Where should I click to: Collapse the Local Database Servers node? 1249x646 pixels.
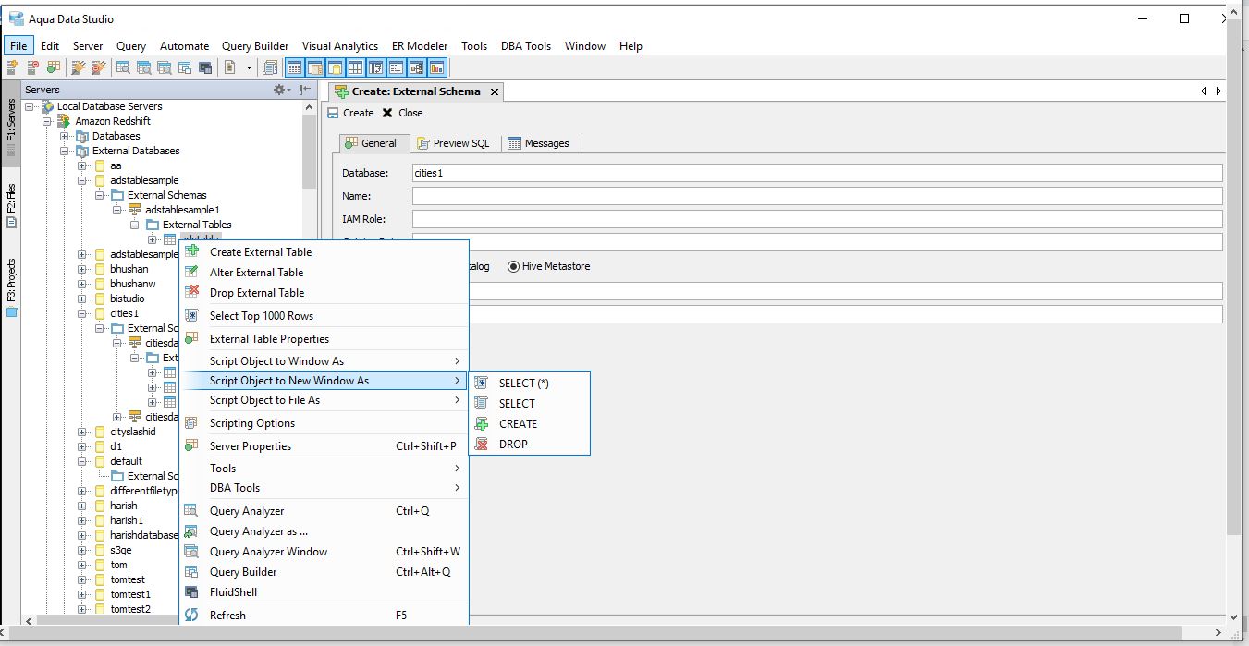click(x=30, y=106)
